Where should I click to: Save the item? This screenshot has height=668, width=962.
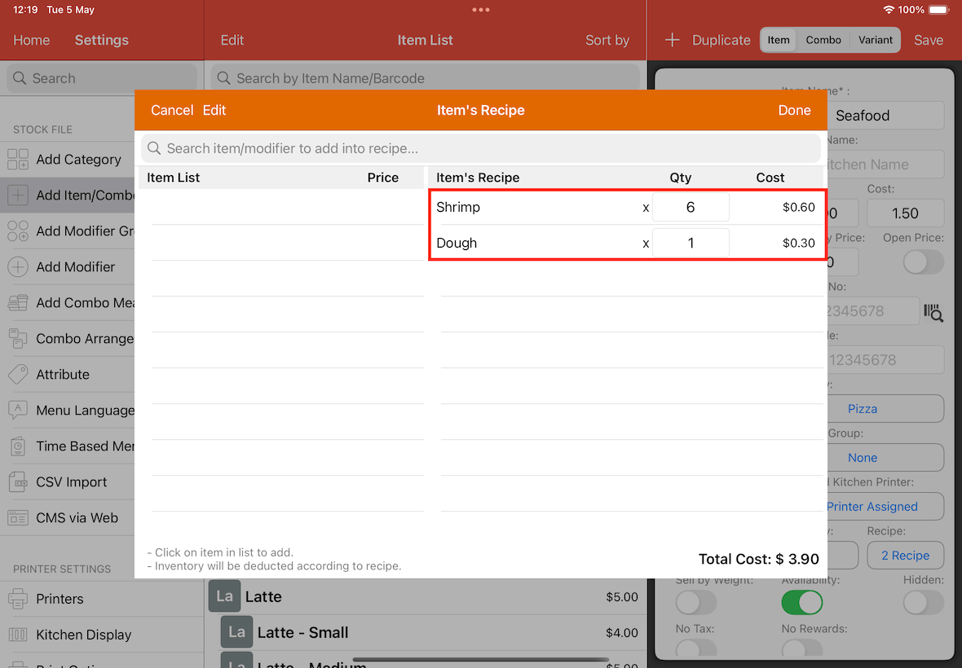[929, 40]
